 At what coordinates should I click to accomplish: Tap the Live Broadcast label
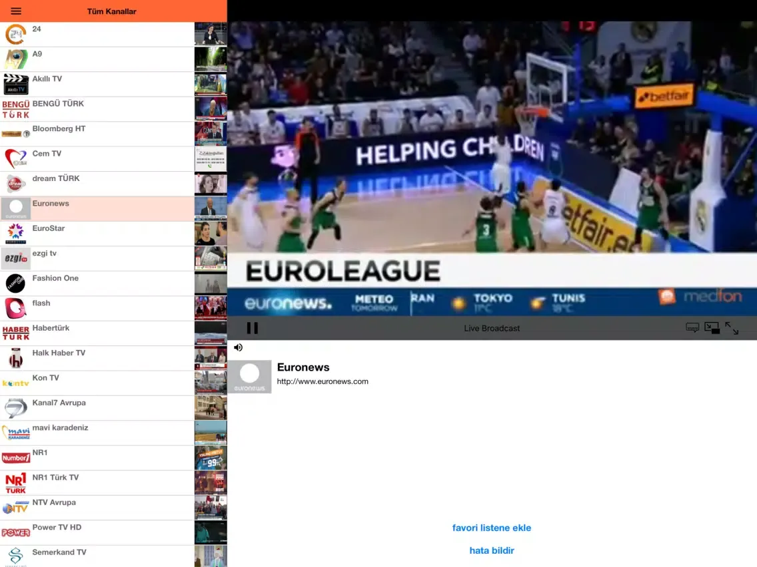492,328
